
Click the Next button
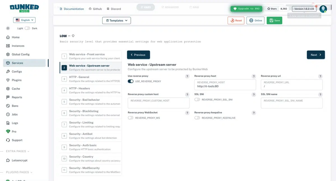click(316, 55)
